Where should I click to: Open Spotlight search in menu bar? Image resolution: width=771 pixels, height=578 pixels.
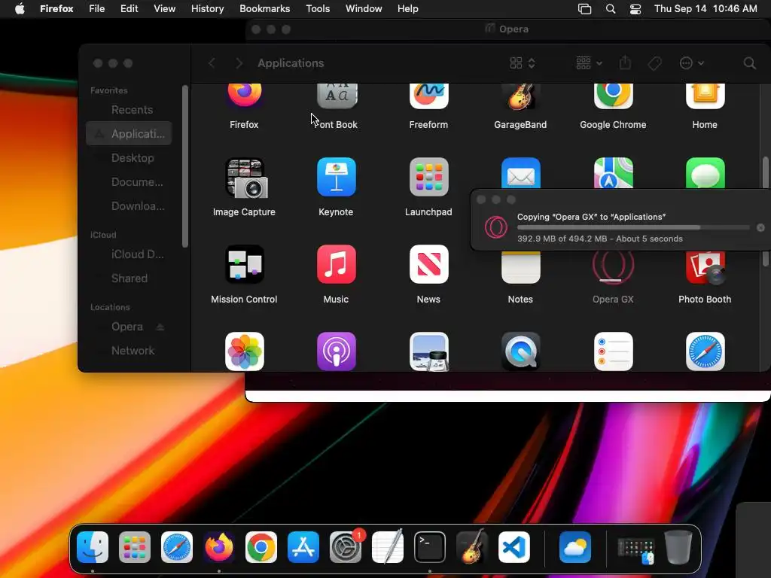click(x=610, y=9)
